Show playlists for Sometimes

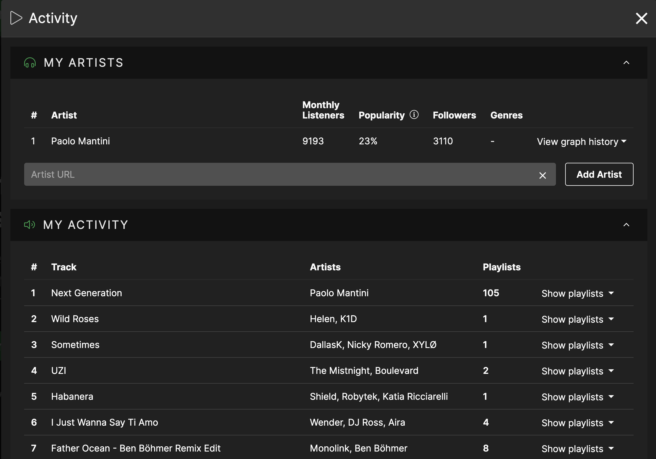[x=578, y=345]
